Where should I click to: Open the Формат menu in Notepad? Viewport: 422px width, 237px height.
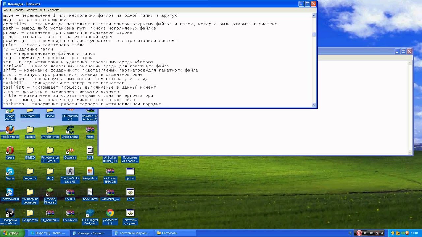coord(32,10)
